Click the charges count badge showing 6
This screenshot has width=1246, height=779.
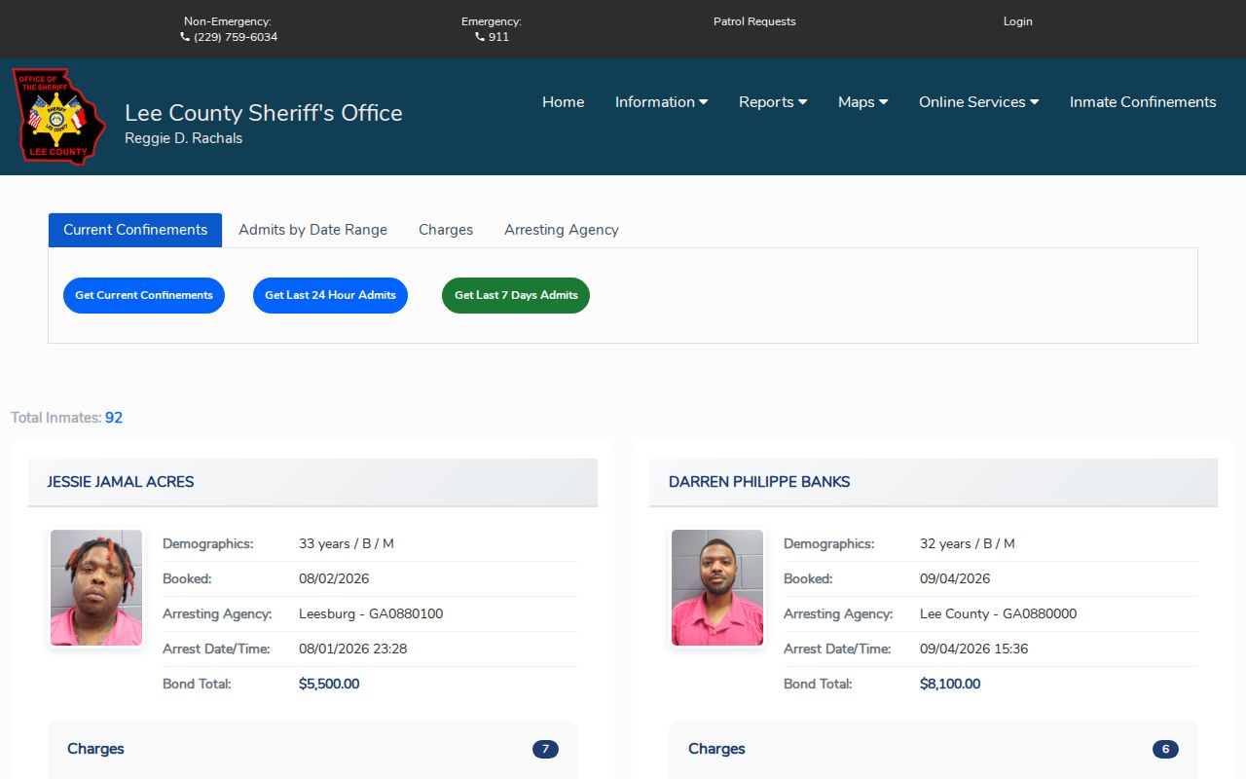[x=1165, y=749]
